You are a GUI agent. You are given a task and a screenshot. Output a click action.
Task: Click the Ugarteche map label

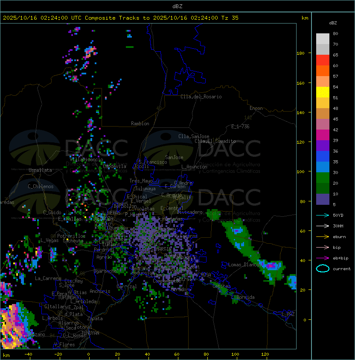coord(105,271)
